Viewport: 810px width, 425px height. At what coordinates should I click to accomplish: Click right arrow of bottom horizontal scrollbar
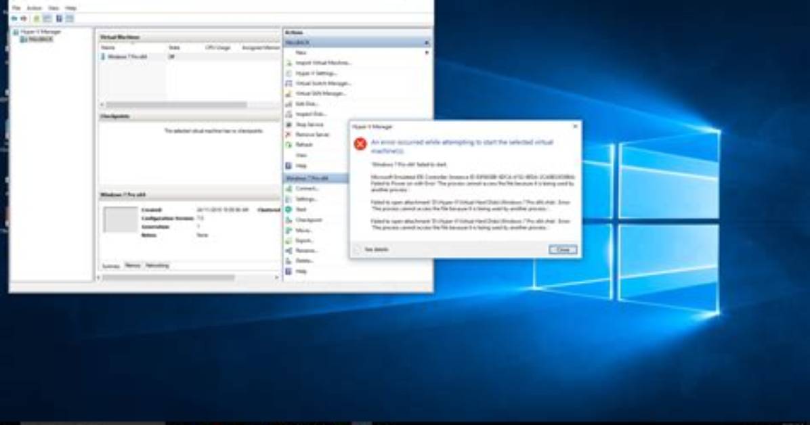277,278
